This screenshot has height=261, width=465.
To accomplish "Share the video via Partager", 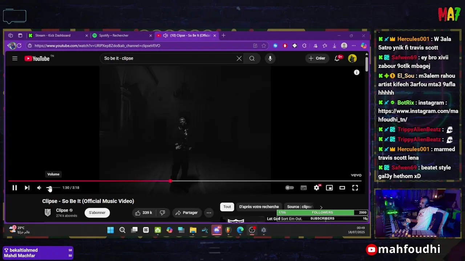I will click(x=186, y=213).
